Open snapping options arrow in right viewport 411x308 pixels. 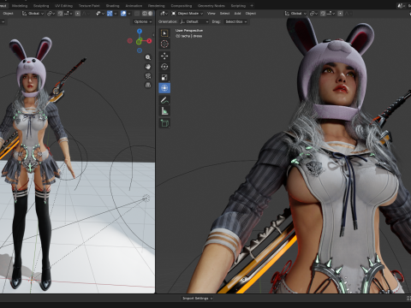click(x=331, y=14)
